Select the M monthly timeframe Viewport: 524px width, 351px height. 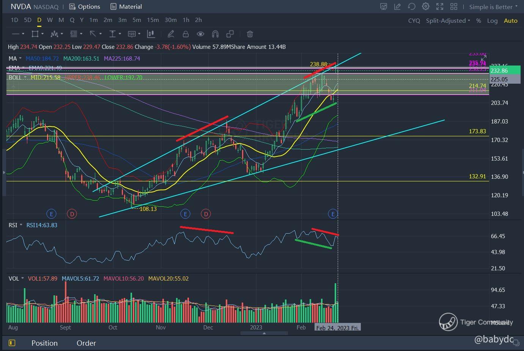(61, 20)
